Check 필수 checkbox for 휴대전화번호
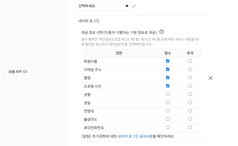 [x=168, y=127]
